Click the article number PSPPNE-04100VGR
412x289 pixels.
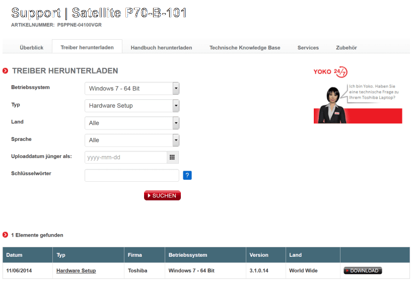point(80,25)
